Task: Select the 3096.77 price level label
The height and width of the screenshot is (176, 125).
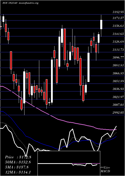Action: pyautogui.click(x=118, y=58)
